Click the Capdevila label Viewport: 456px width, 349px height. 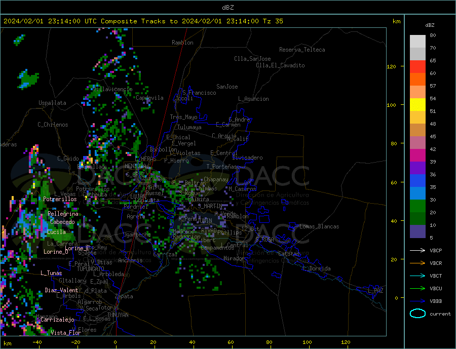pyautogui.click(x=149, y=98)
